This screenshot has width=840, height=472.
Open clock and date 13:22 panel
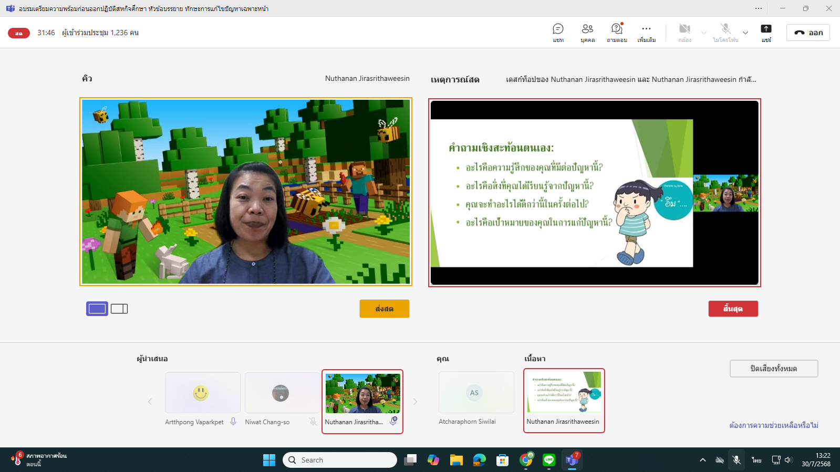816,460
